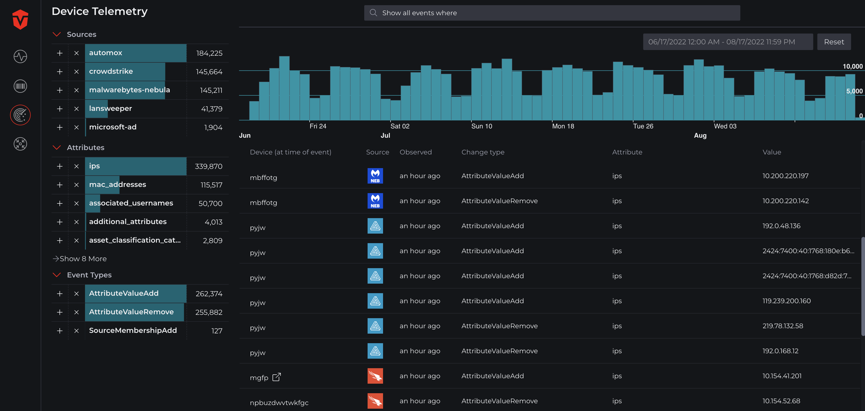Expand Show 8 More attributes

tap(80, 259)
